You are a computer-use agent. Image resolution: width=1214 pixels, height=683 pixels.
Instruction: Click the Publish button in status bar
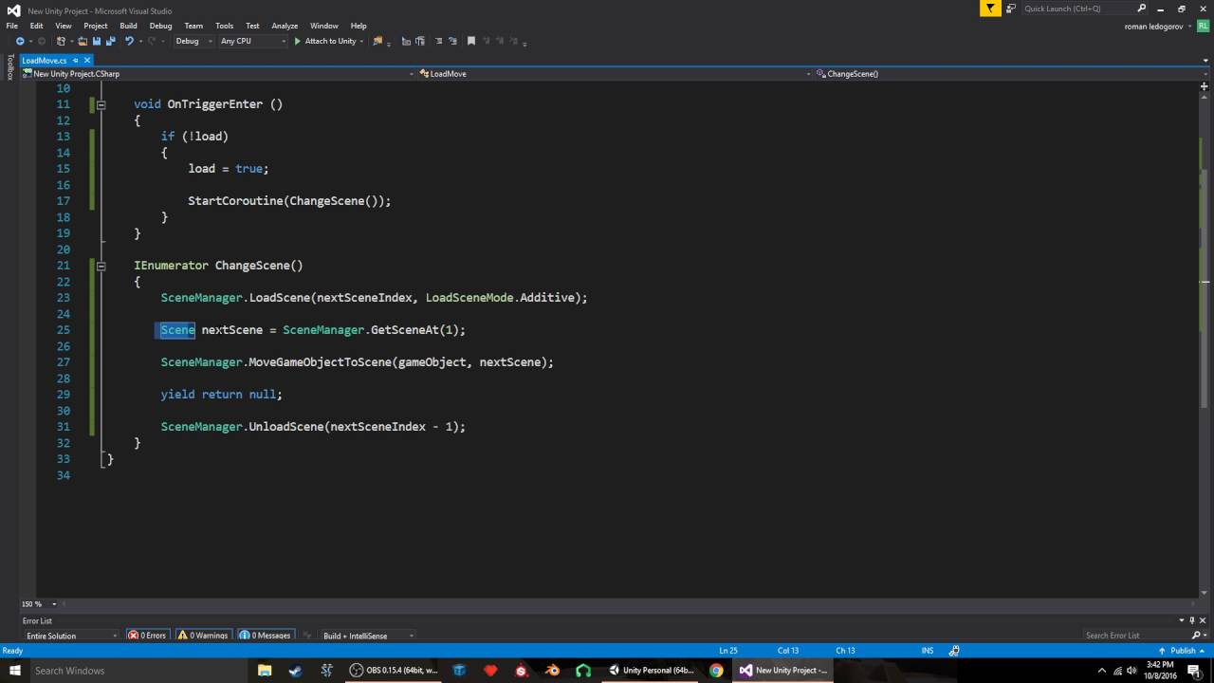point(1183,651)
